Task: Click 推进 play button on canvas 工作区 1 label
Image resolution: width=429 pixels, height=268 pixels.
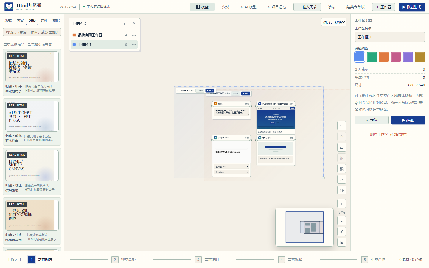Action: point(210,91)
